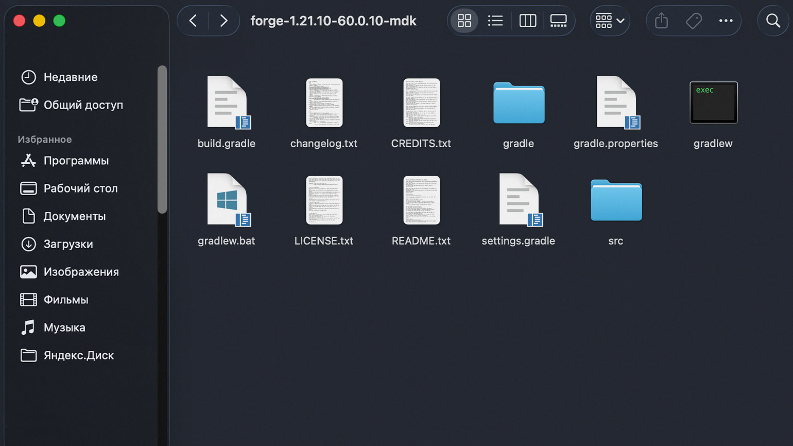The width and height of the screenshot is (793, 446).
Task: Go back with the left chevron
Action: pos(193,21)
